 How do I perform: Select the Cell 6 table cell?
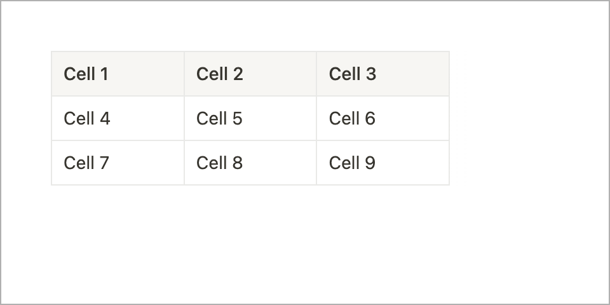[383, 119]
